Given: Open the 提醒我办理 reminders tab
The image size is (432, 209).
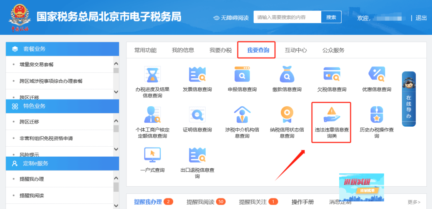Looking at the screenshot, I should pos(148,202).
